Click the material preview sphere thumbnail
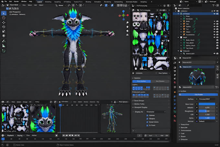This screenshot has width=220, height=147. pos(197,77)
